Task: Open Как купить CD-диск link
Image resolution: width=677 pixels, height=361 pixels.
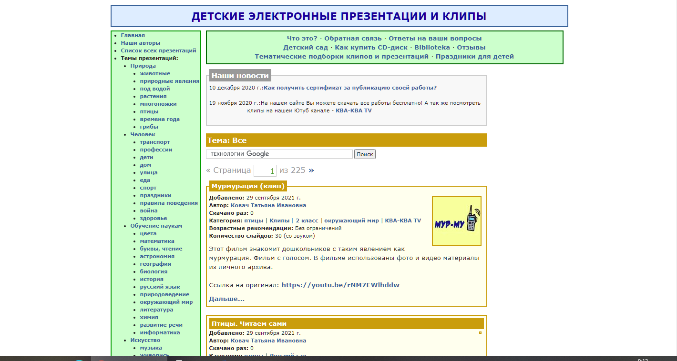Action: point(371,47)
